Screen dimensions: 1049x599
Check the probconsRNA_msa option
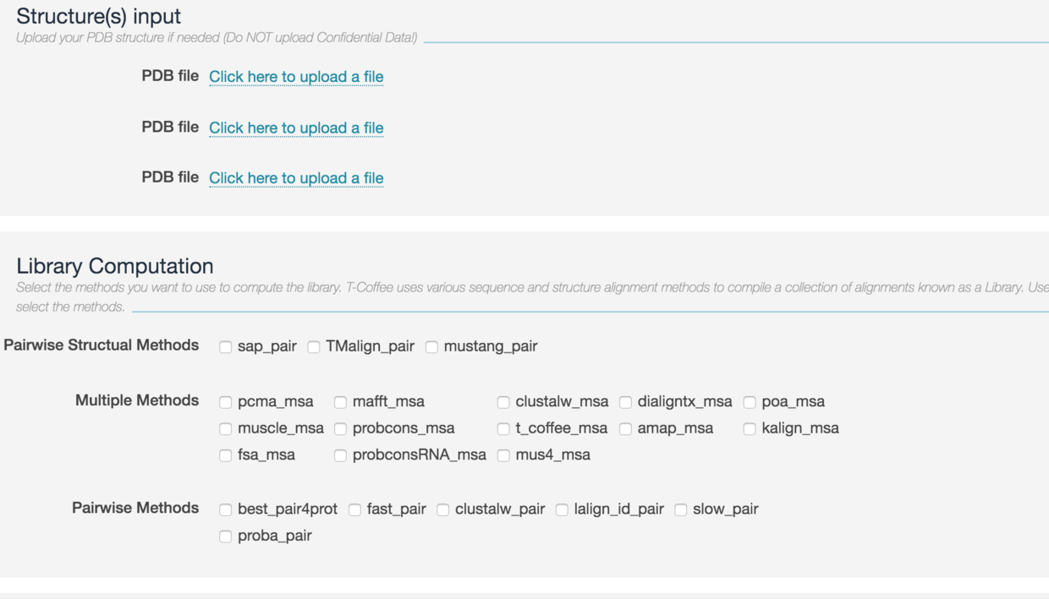340,455
